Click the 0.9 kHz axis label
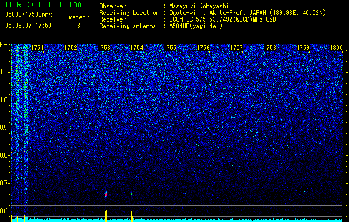 pyautogui.click(x=5, y=128)
